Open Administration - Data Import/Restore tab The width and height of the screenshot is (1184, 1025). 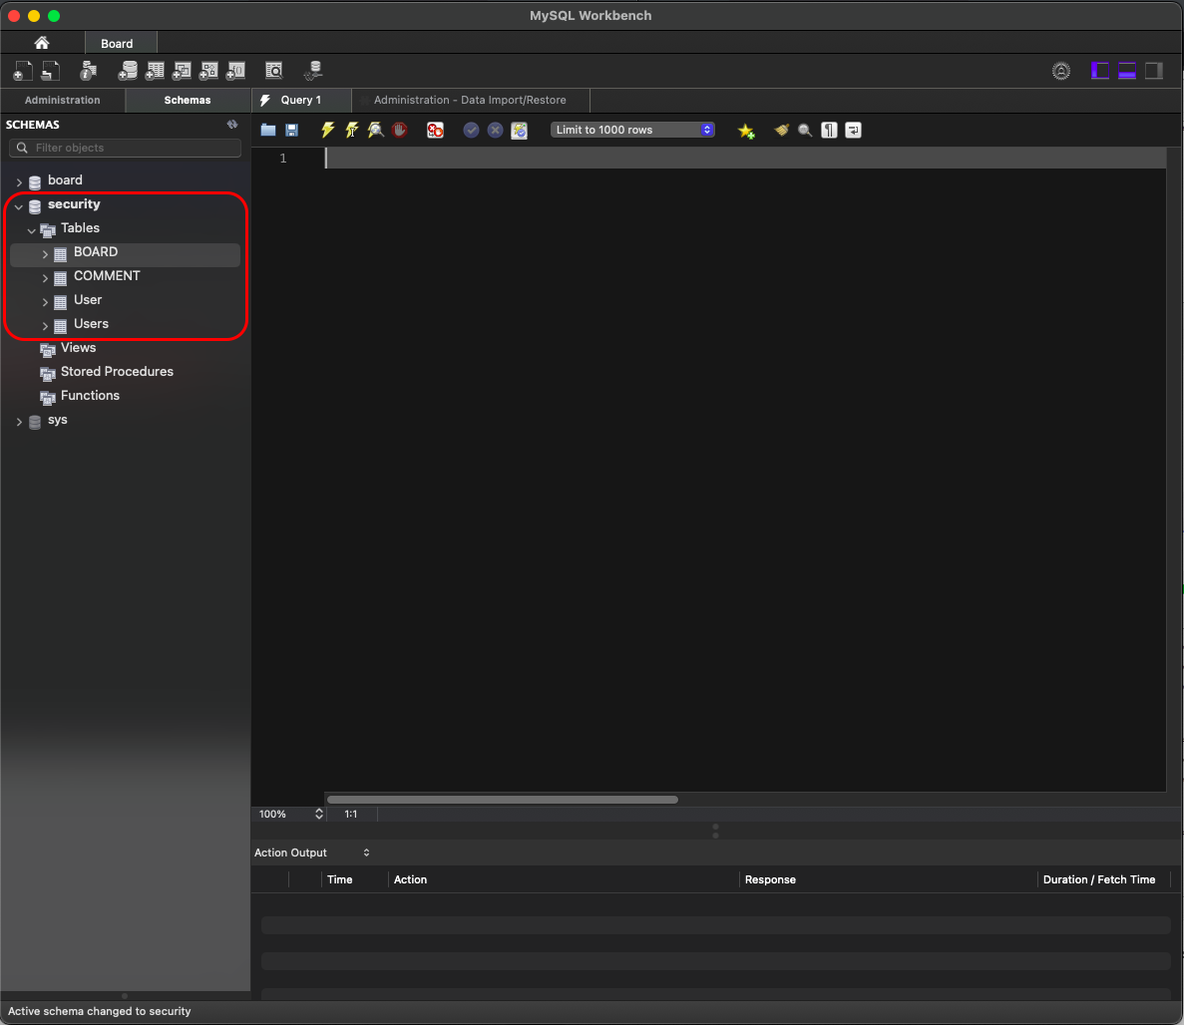pos(470,100)
